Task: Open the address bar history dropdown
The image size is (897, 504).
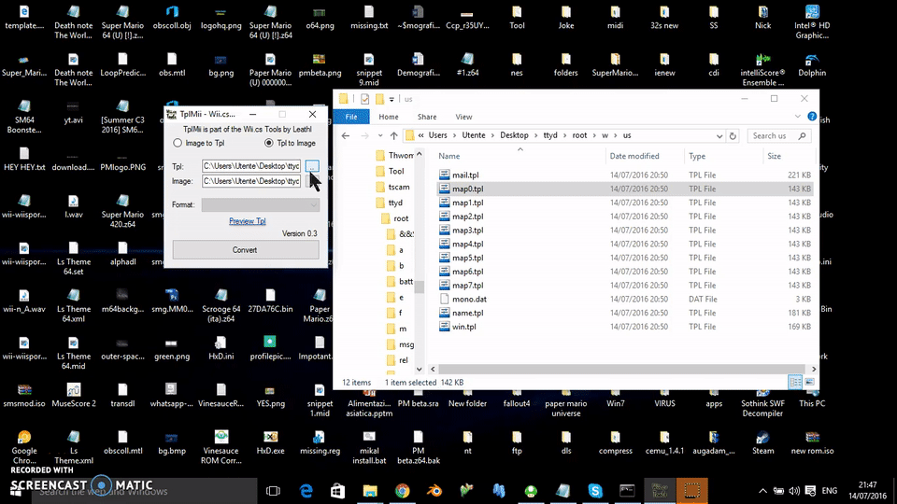Action: [x=719, y=135]
